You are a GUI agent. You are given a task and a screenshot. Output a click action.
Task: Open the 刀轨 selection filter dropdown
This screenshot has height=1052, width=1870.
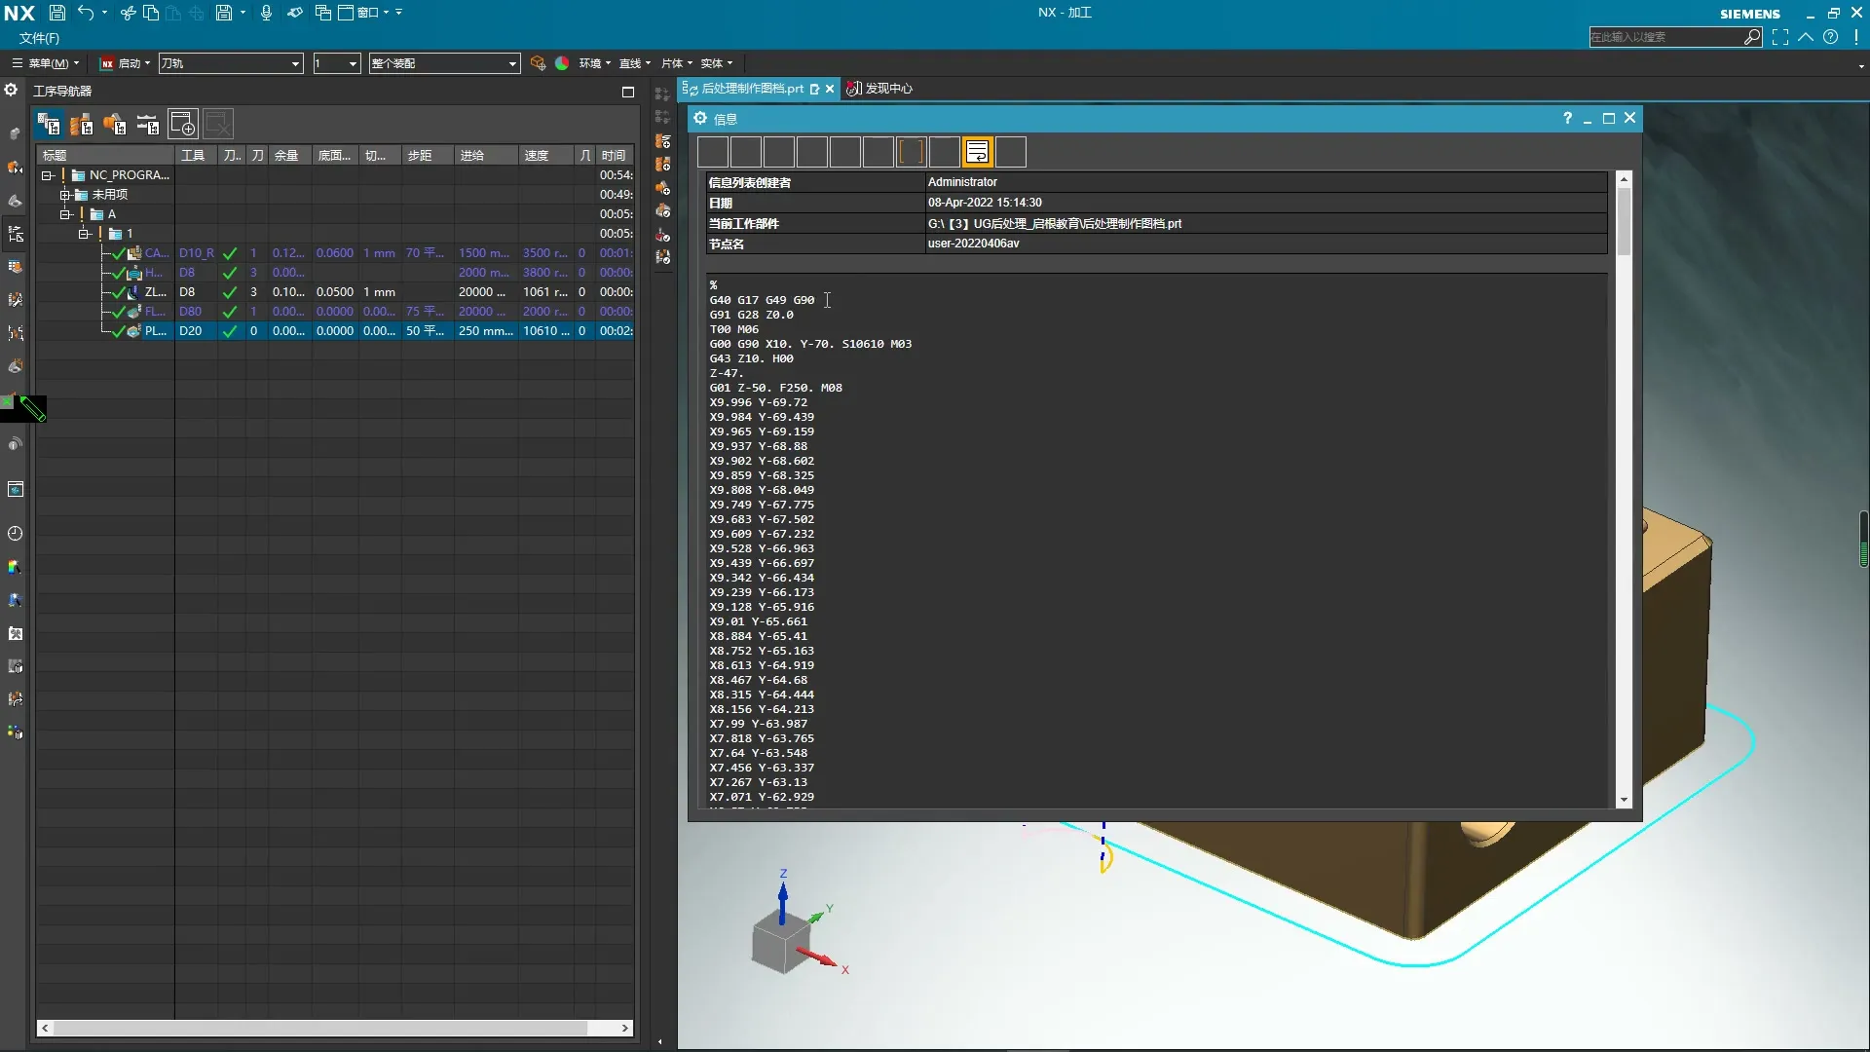tap(295, 63)
